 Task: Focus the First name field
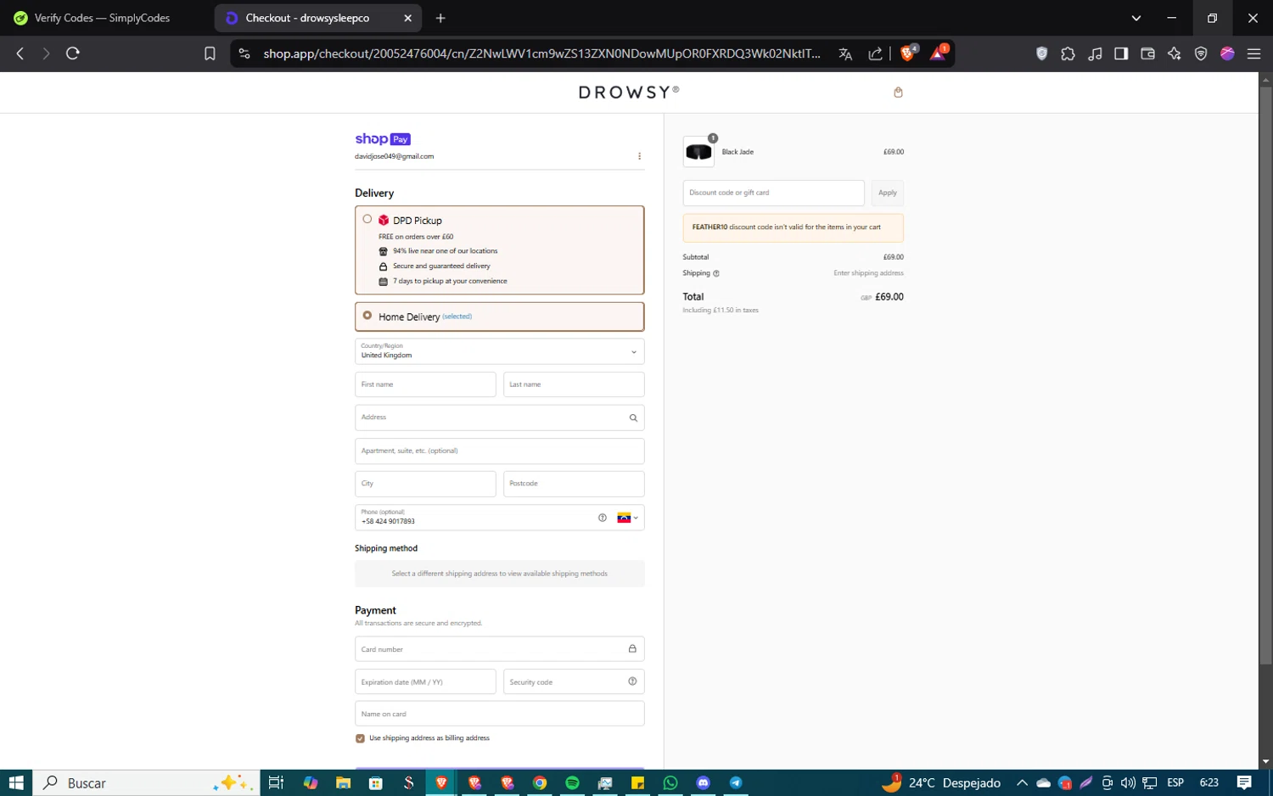(425, 384)
